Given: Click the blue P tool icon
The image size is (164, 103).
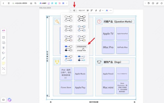Looking at the screenshot, I should [52, 3].
